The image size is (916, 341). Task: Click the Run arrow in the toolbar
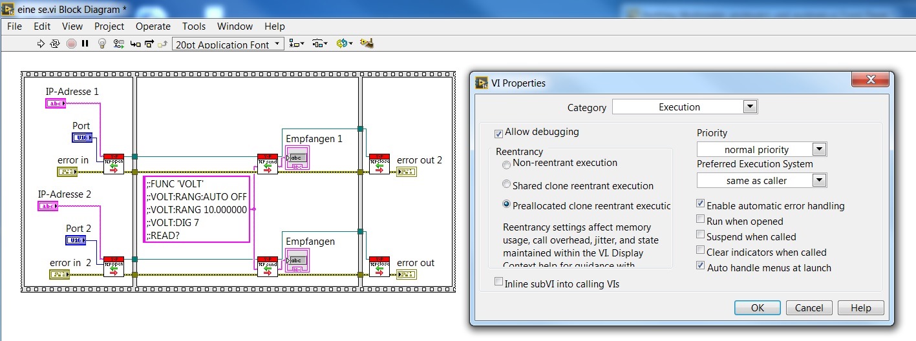pos(41,44)
